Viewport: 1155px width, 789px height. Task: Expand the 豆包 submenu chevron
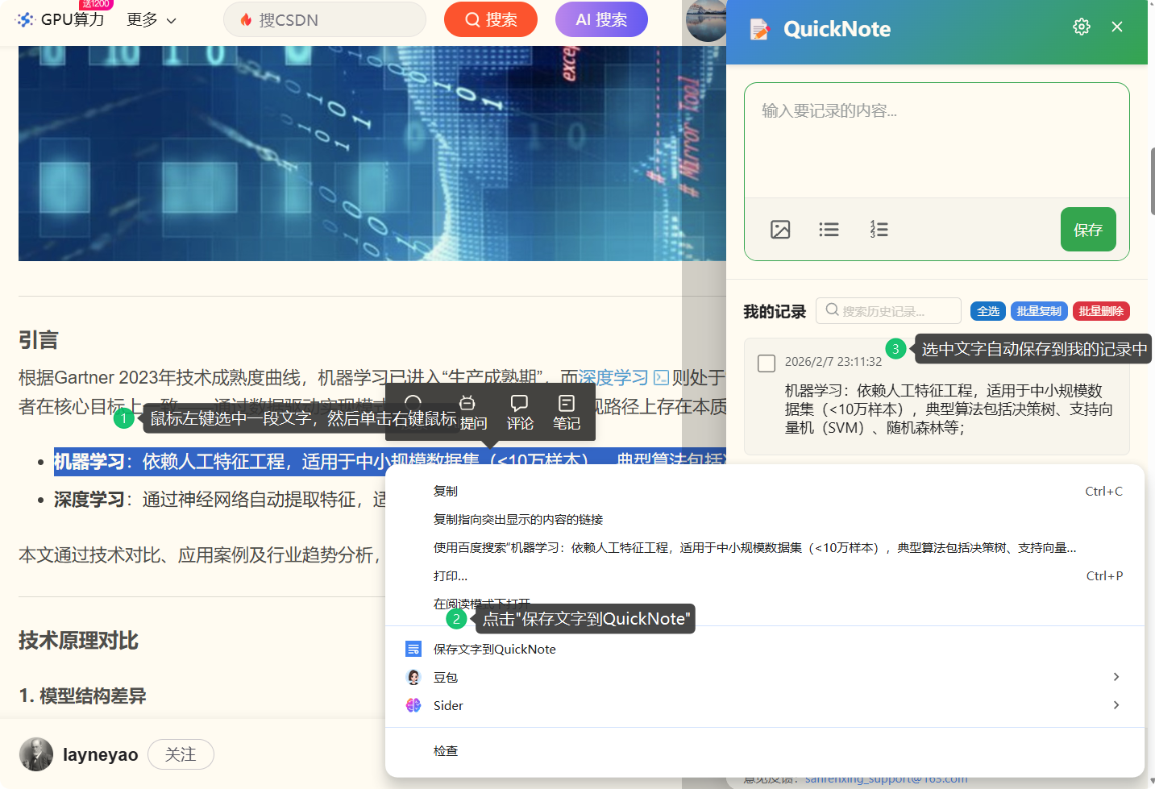coord(1116,677)
